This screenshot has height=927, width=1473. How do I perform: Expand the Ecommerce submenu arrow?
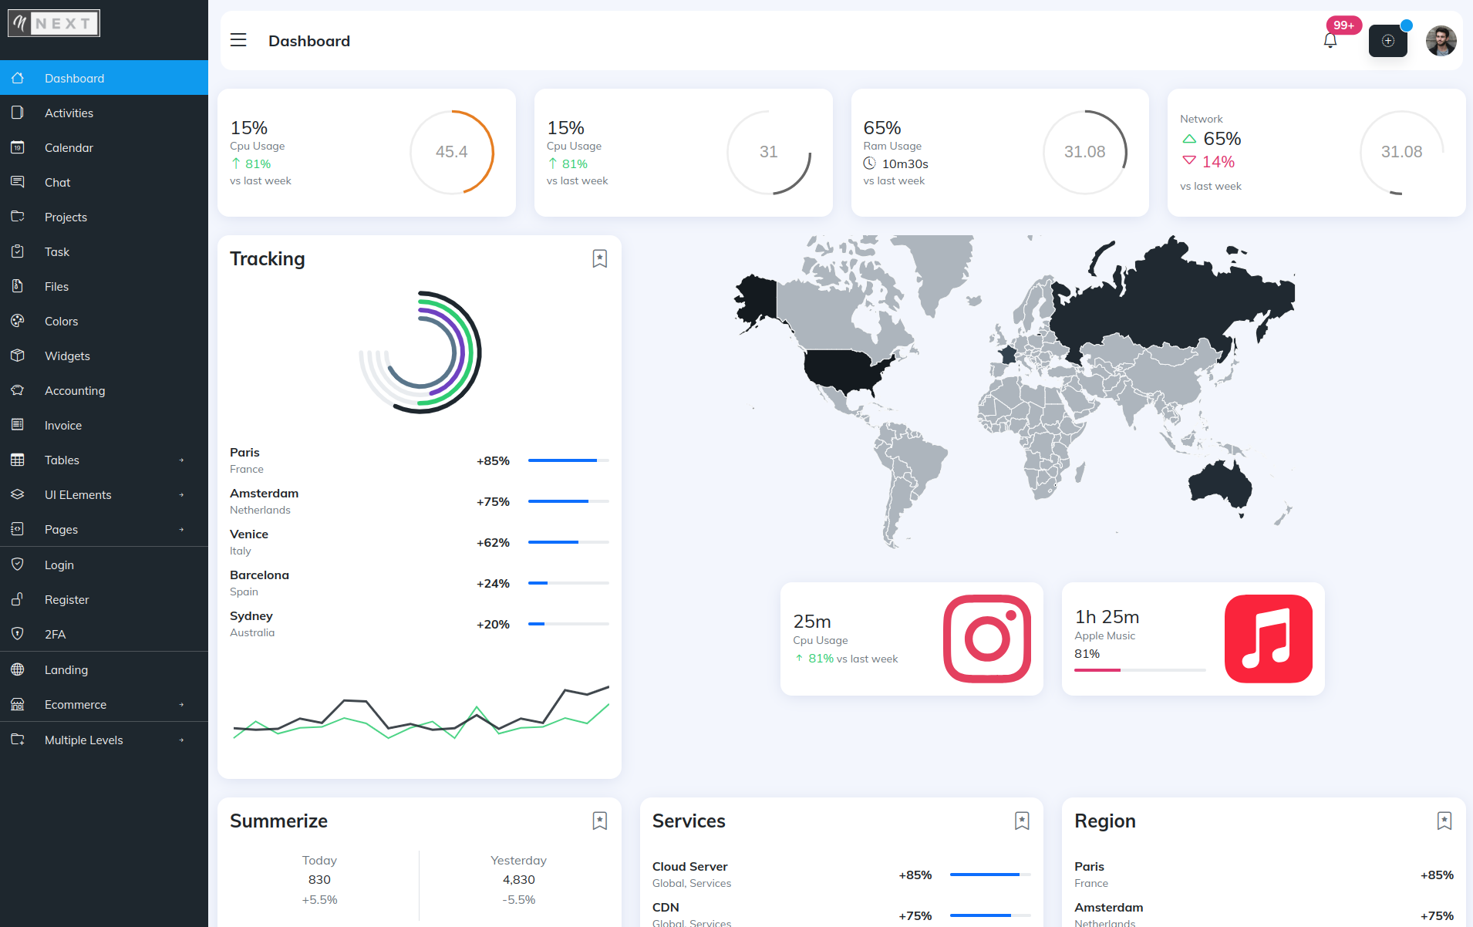182,705
